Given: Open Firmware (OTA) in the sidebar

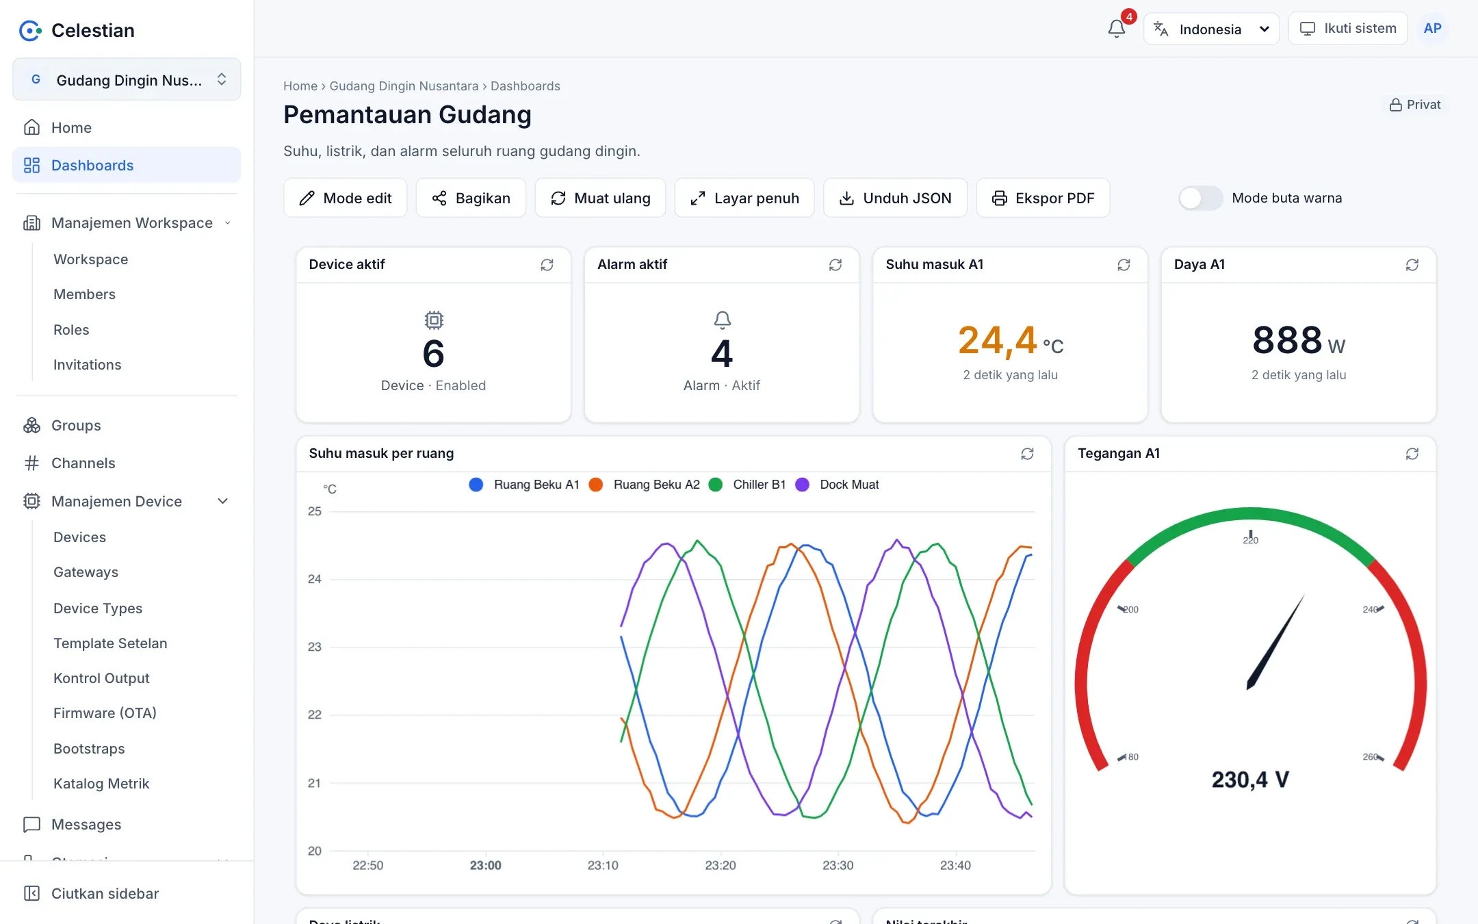Looking at the screenshot, I should (x=105, y=713).
